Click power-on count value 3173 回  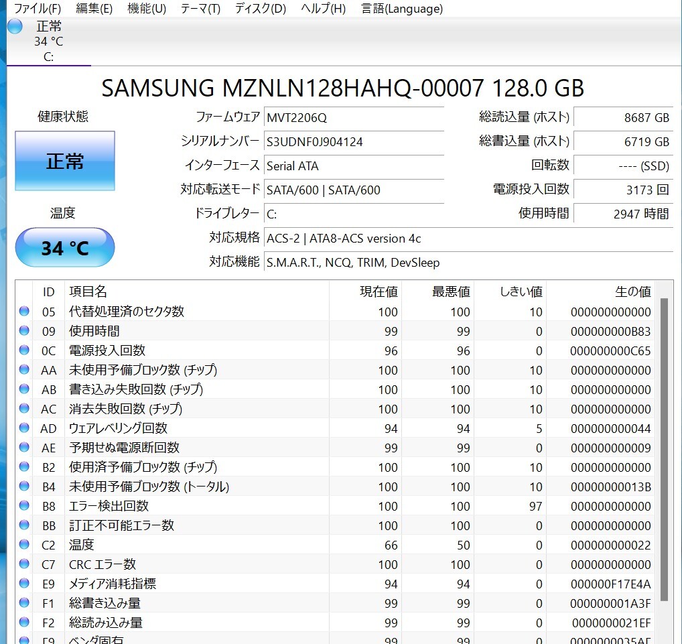click(623, 190)
